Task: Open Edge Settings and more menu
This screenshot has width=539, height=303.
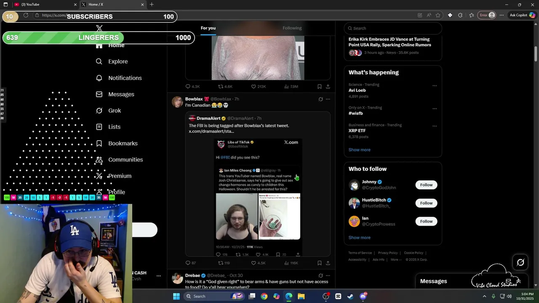Action: (x=502, y=15)
